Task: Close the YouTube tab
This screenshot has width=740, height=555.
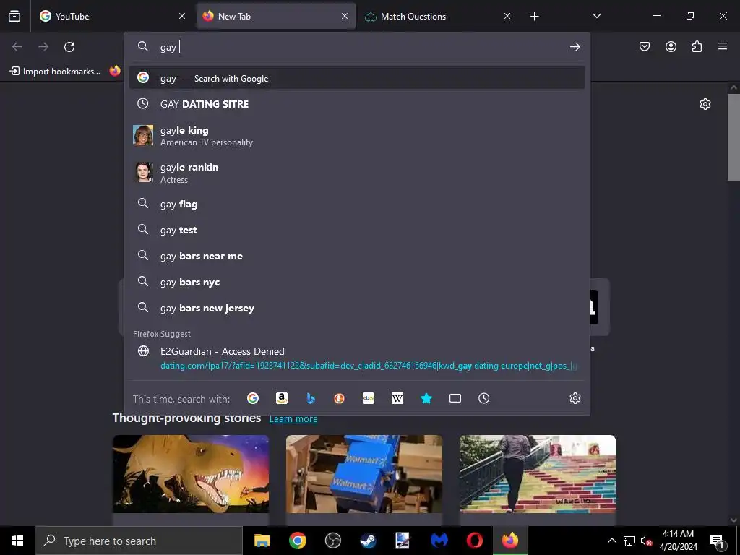Action: [181, 16]
